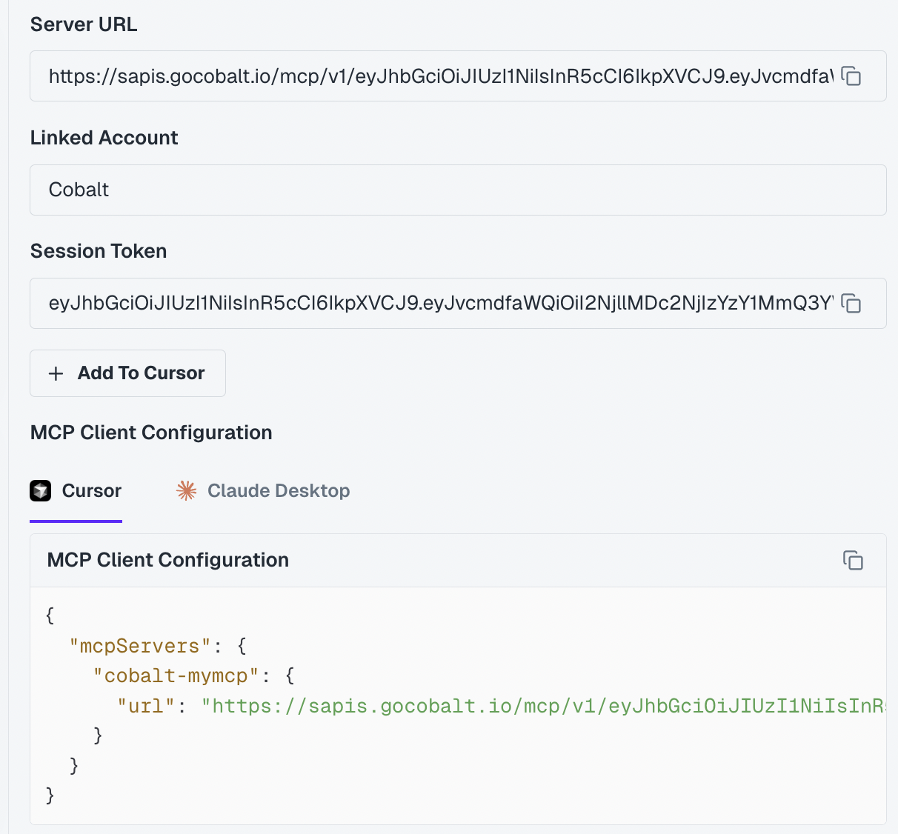Copy the MCP Client Configuration JSON
The image size is (898, 834).
point(854,561)
